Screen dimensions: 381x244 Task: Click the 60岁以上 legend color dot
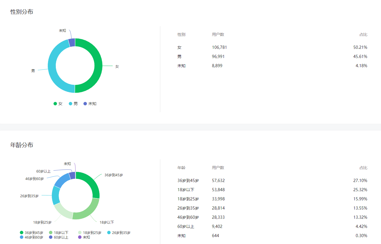pyautogui.click(x=51, y=237)
